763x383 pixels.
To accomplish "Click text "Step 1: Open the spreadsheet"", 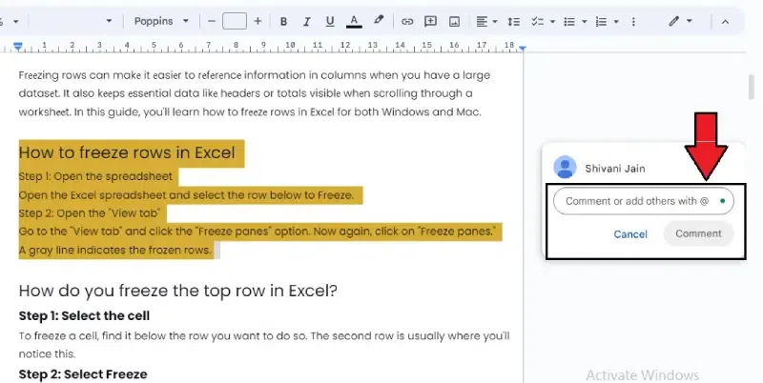I will pos(95,176).
